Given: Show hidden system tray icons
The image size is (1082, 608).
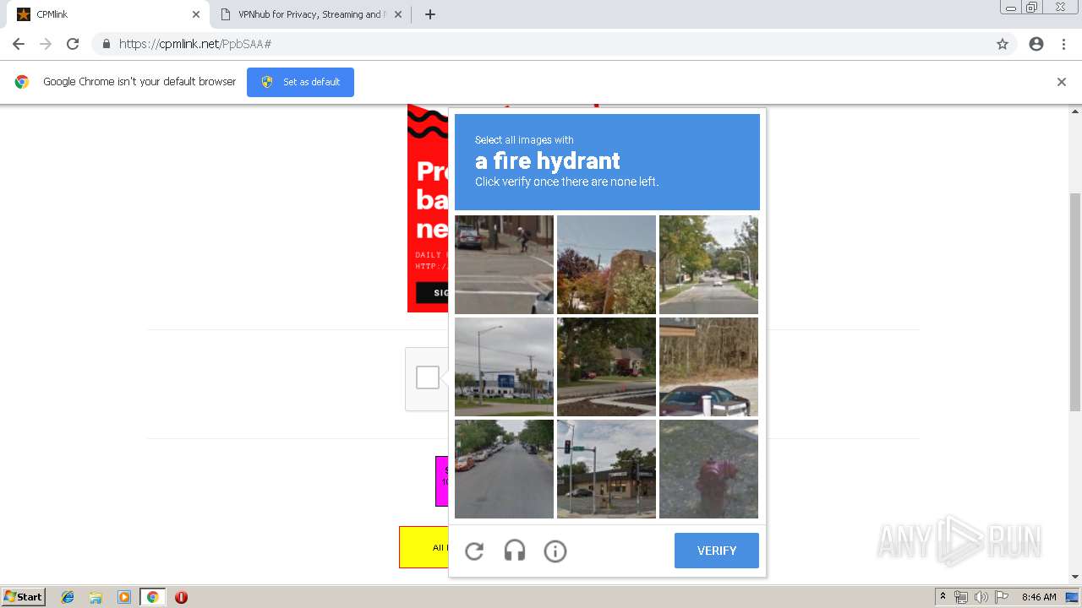Looking at the screenshot, I should point(943,597).
